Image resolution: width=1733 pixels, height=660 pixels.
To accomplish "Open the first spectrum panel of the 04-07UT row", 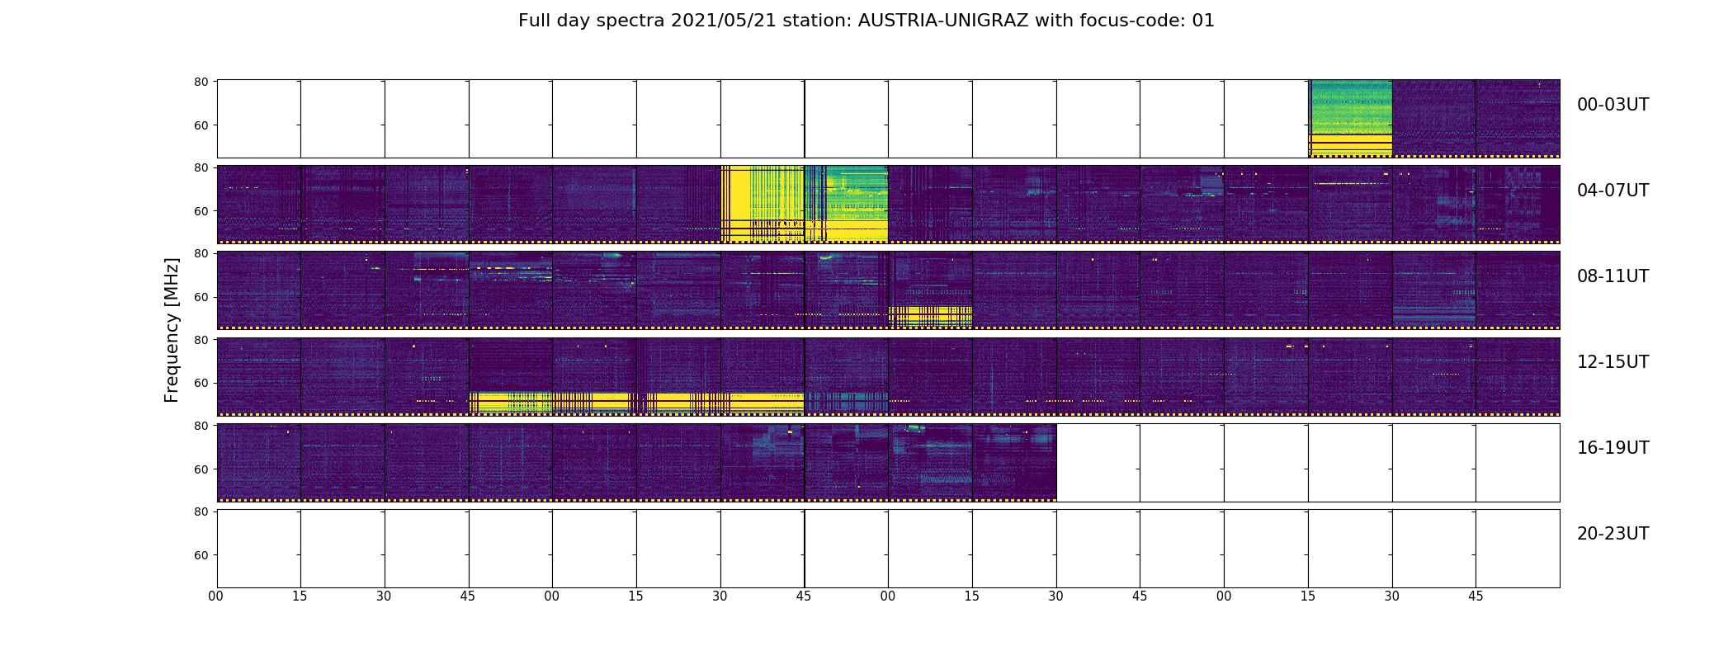I will (x=259, y=205).
